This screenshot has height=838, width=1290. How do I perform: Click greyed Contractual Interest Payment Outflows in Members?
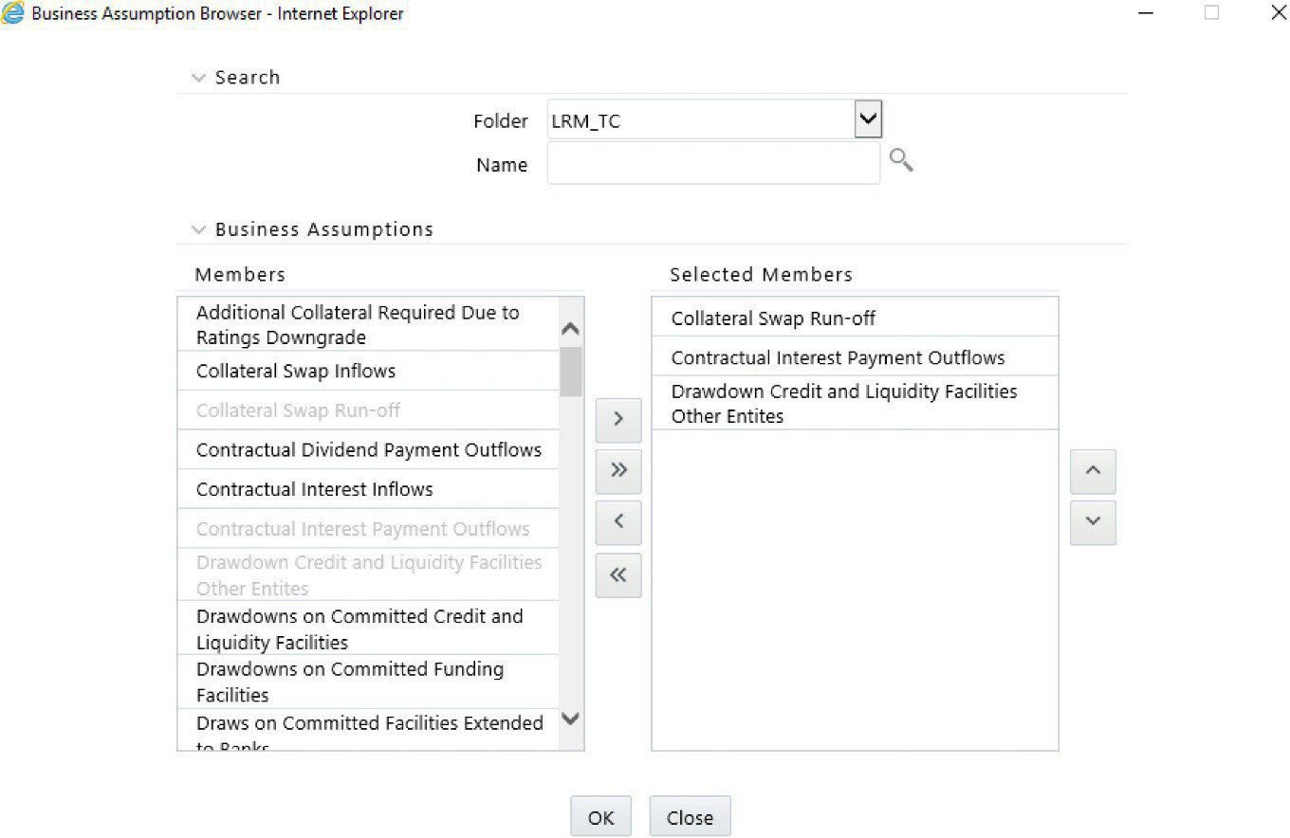(368, 529)
